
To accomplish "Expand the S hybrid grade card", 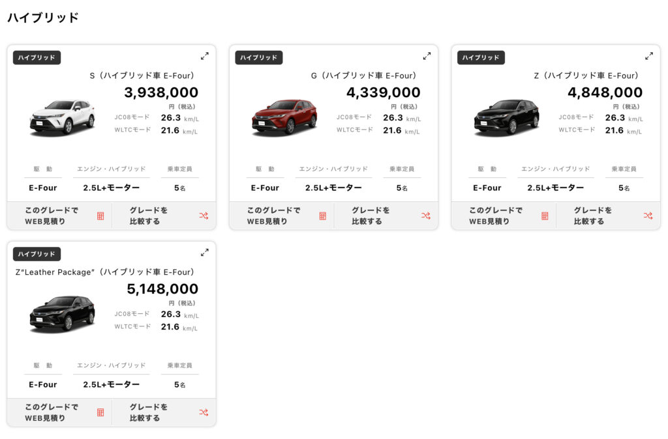I will 205,56.
